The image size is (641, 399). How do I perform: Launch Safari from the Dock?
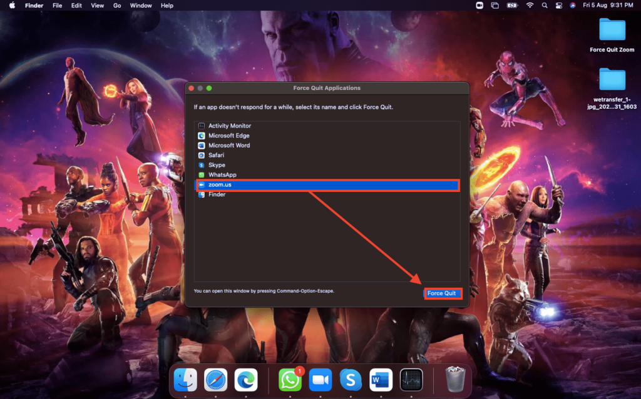tap(215, 380)
